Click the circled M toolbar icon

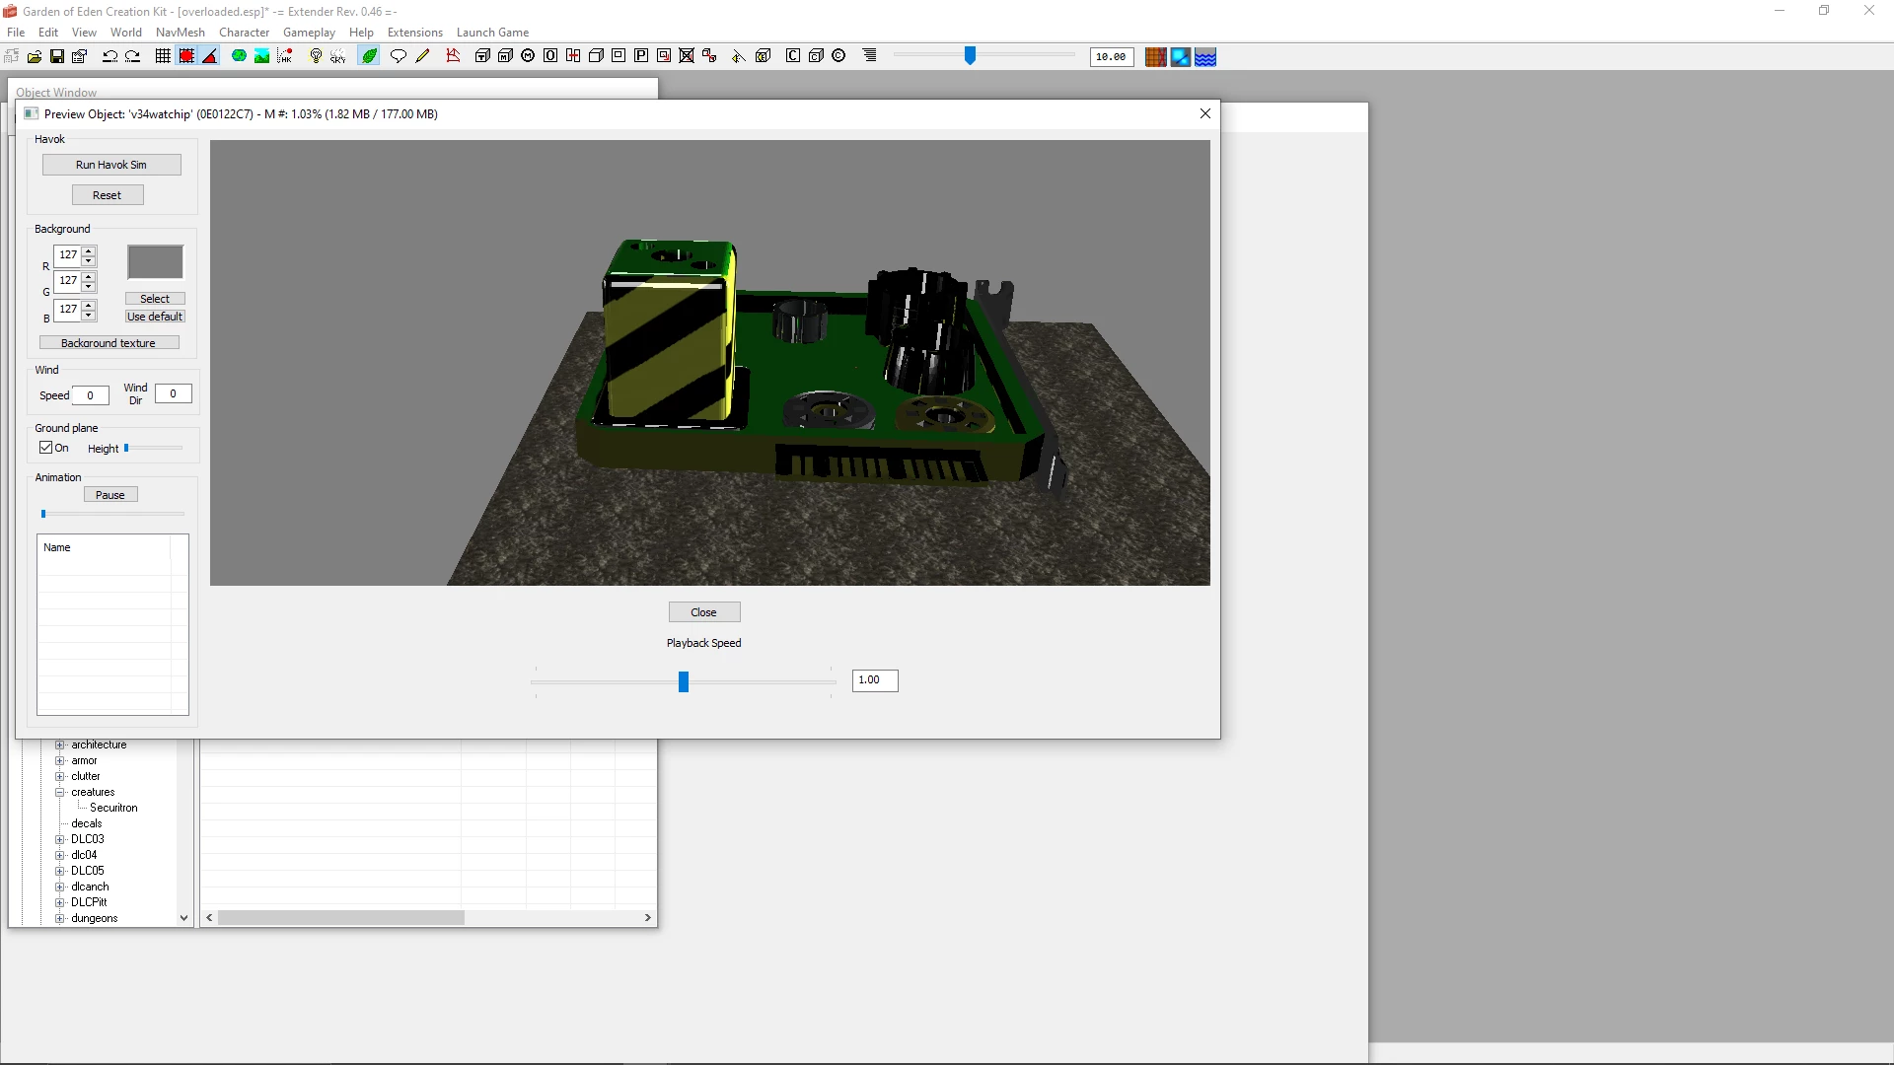pyautogui.click(x=528, y=56)
